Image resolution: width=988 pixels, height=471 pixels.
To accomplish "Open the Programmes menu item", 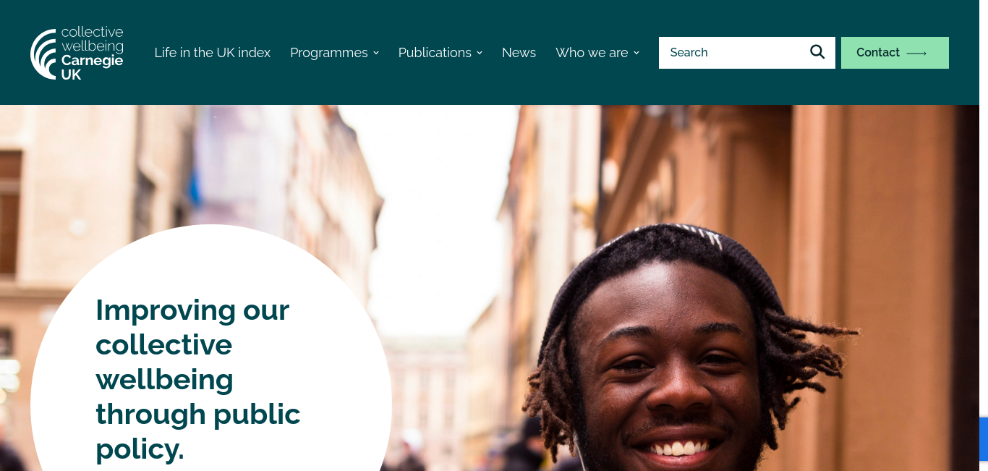I will click(x=329, y=53).
